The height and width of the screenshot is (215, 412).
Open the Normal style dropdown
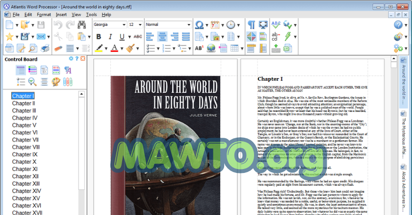(189, 24)
